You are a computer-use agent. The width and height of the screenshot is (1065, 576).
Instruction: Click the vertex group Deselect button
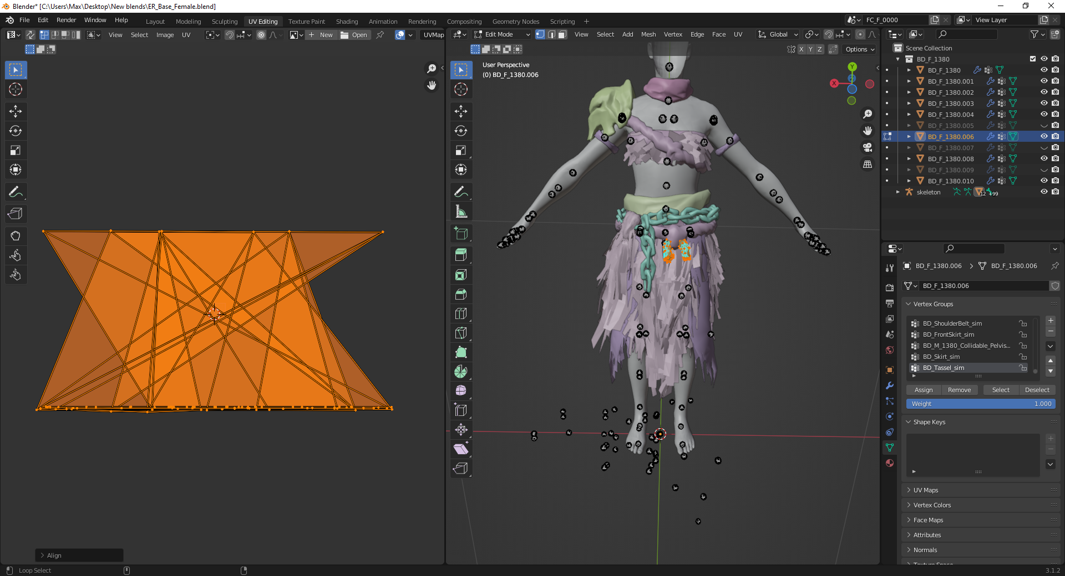point(1037,390)
